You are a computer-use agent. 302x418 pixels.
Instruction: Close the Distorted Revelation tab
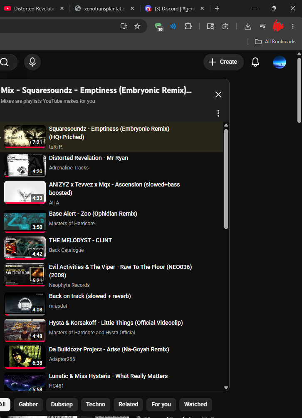coord(62,8)
